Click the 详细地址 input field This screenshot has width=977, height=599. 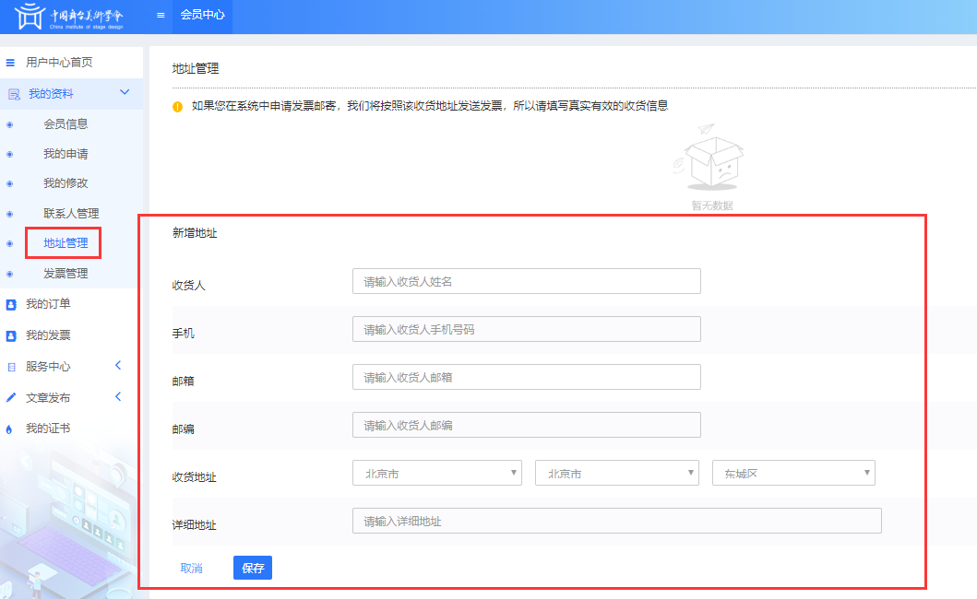[x=616, y=521]
